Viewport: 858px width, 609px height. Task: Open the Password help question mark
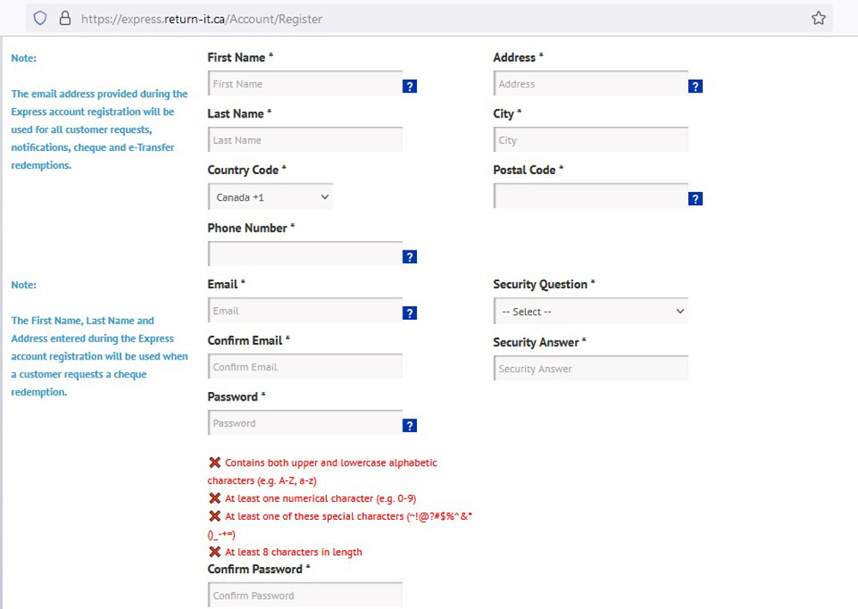click(x=410, y=425)
